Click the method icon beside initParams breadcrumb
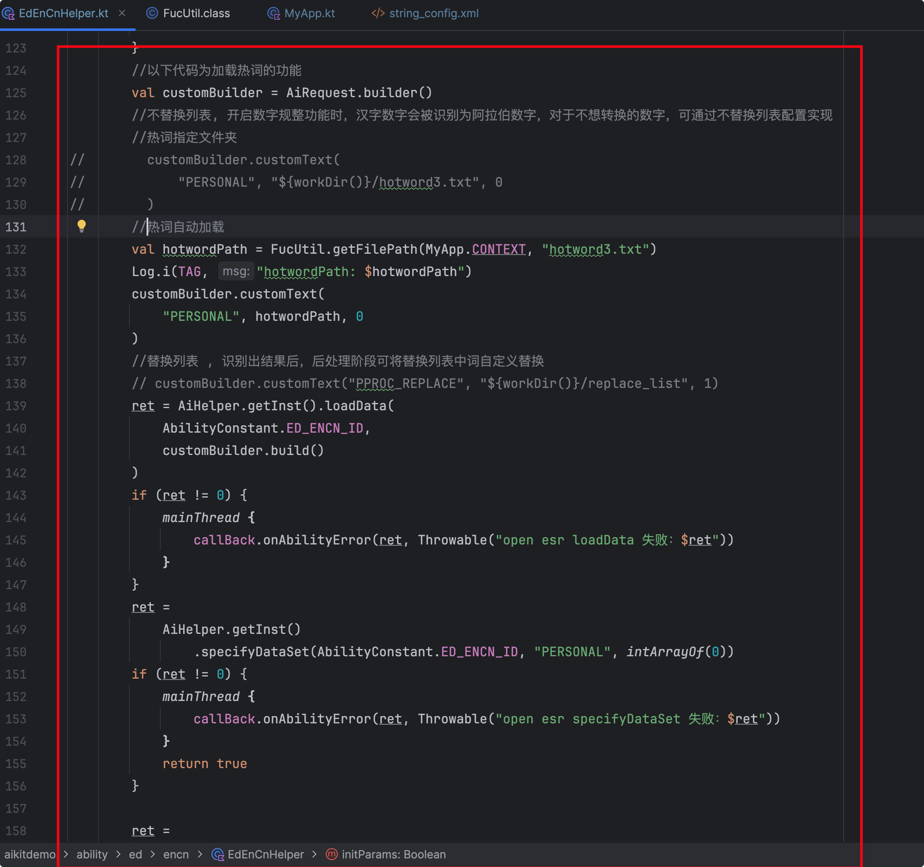This screenshot has width=924, height=867. (x=331, y=855)
